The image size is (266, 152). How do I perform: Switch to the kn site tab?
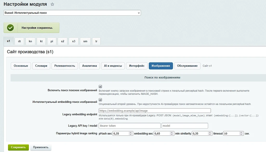click(x=30, y=41)
